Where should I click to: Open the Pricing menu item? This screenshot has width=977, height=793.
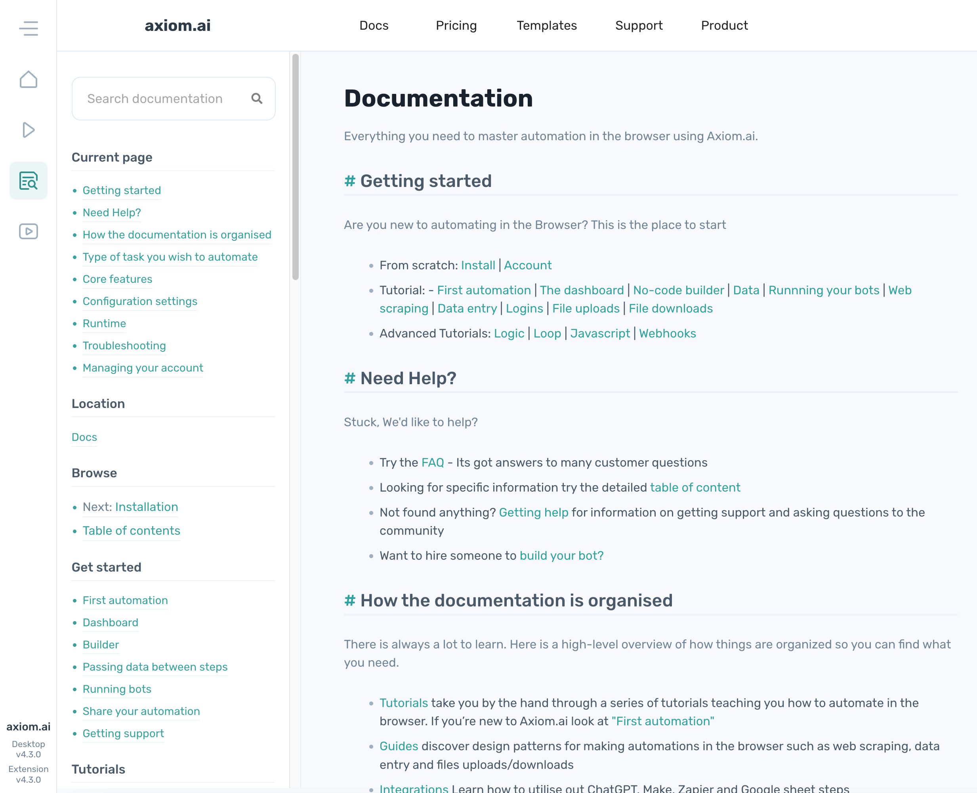pyautogui.click(x=456, y=26)
